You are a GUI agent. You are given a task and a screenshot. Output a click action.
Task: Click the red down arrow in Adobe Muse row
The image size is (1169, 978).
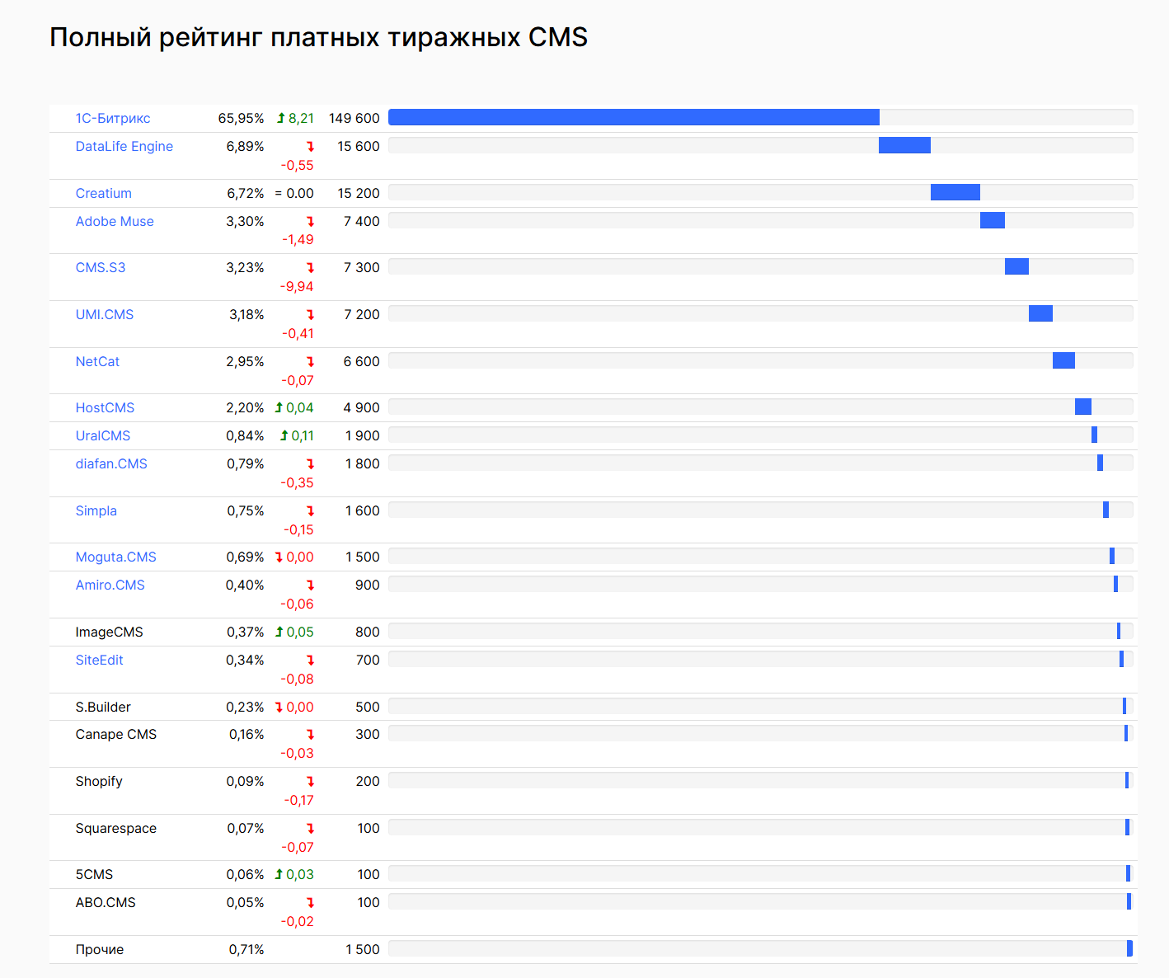click(x=310, y=222)
